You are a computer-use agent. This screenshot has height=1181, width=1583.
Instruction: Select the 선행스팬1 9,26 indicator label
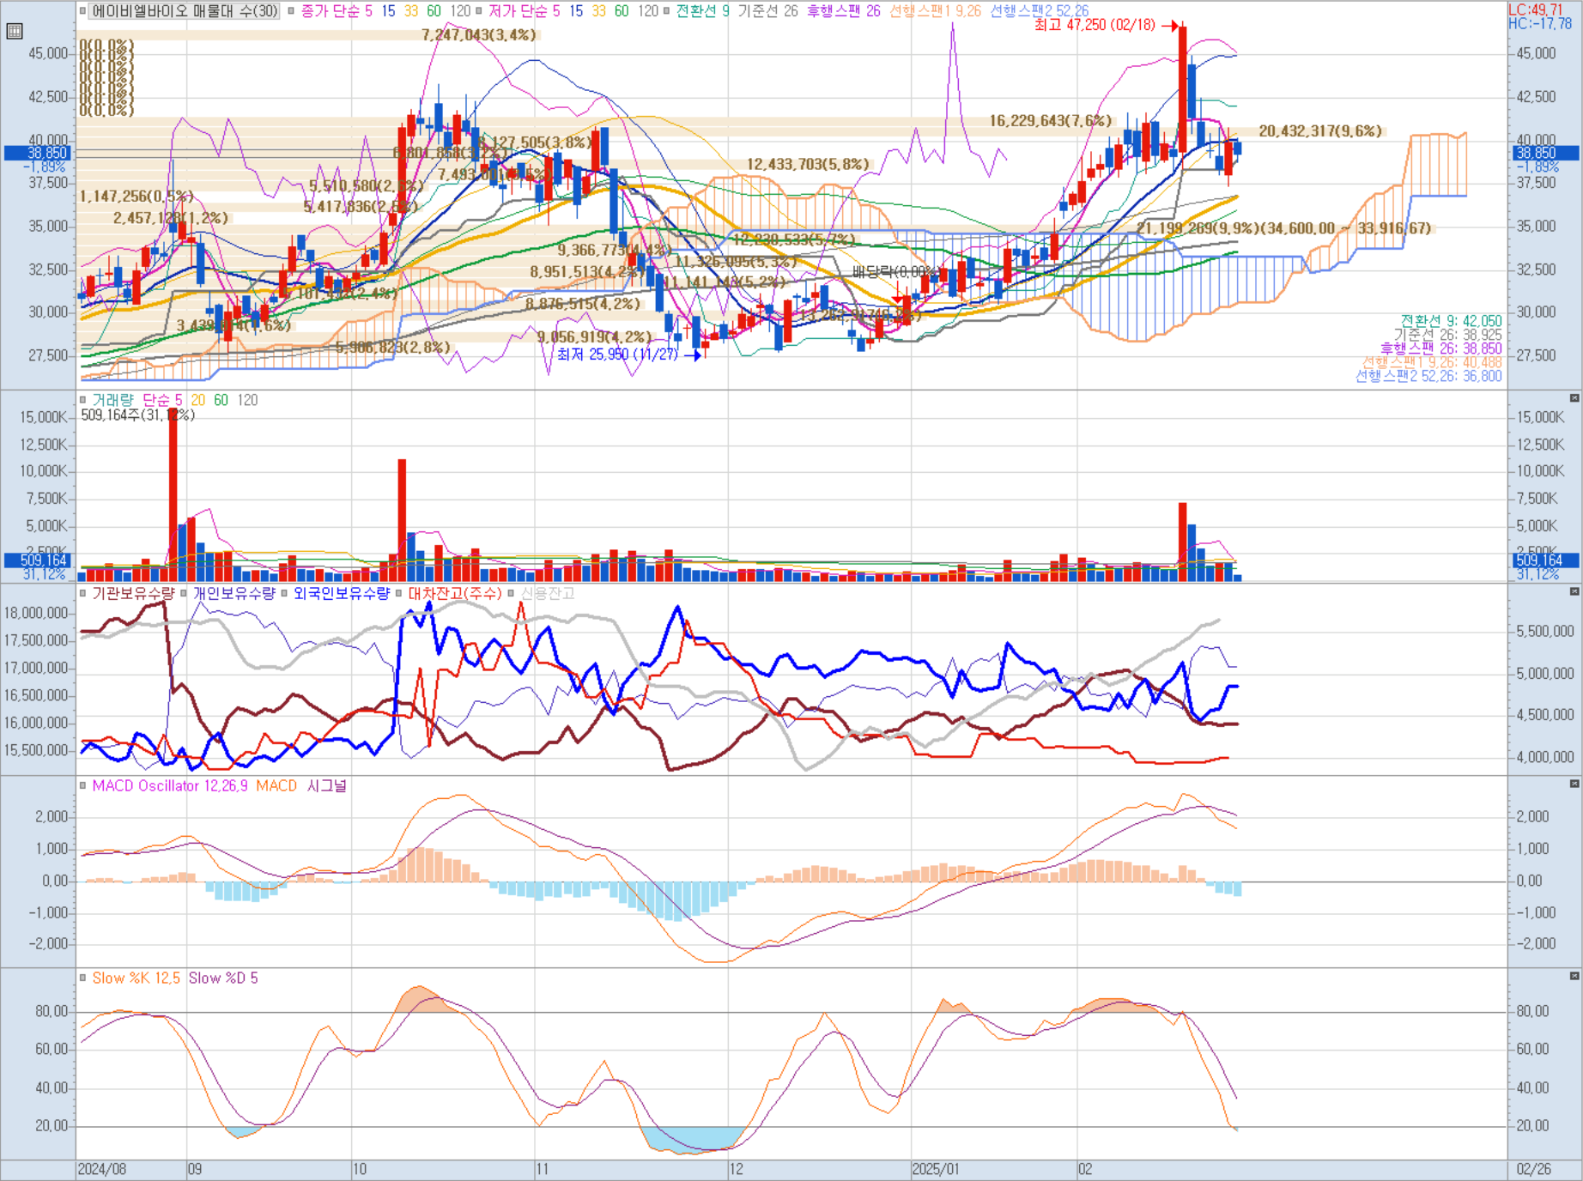(x=935, y=11)
